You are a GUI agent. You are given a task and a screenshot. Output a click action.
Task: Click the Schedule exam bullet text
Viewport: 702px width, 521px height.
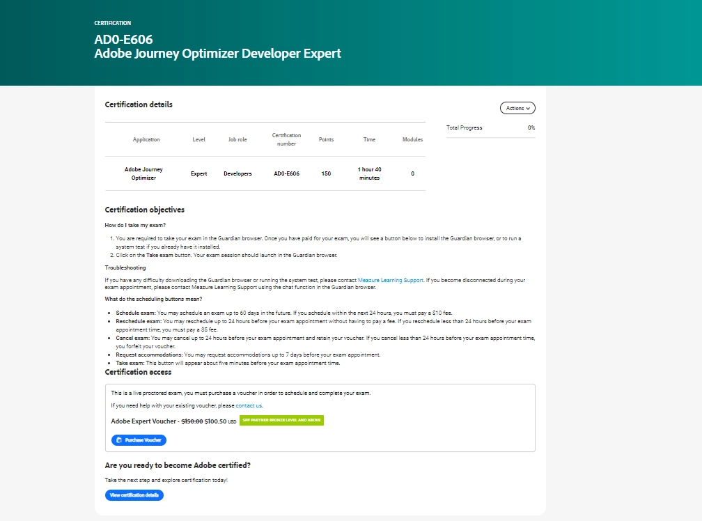coord(284,313)
